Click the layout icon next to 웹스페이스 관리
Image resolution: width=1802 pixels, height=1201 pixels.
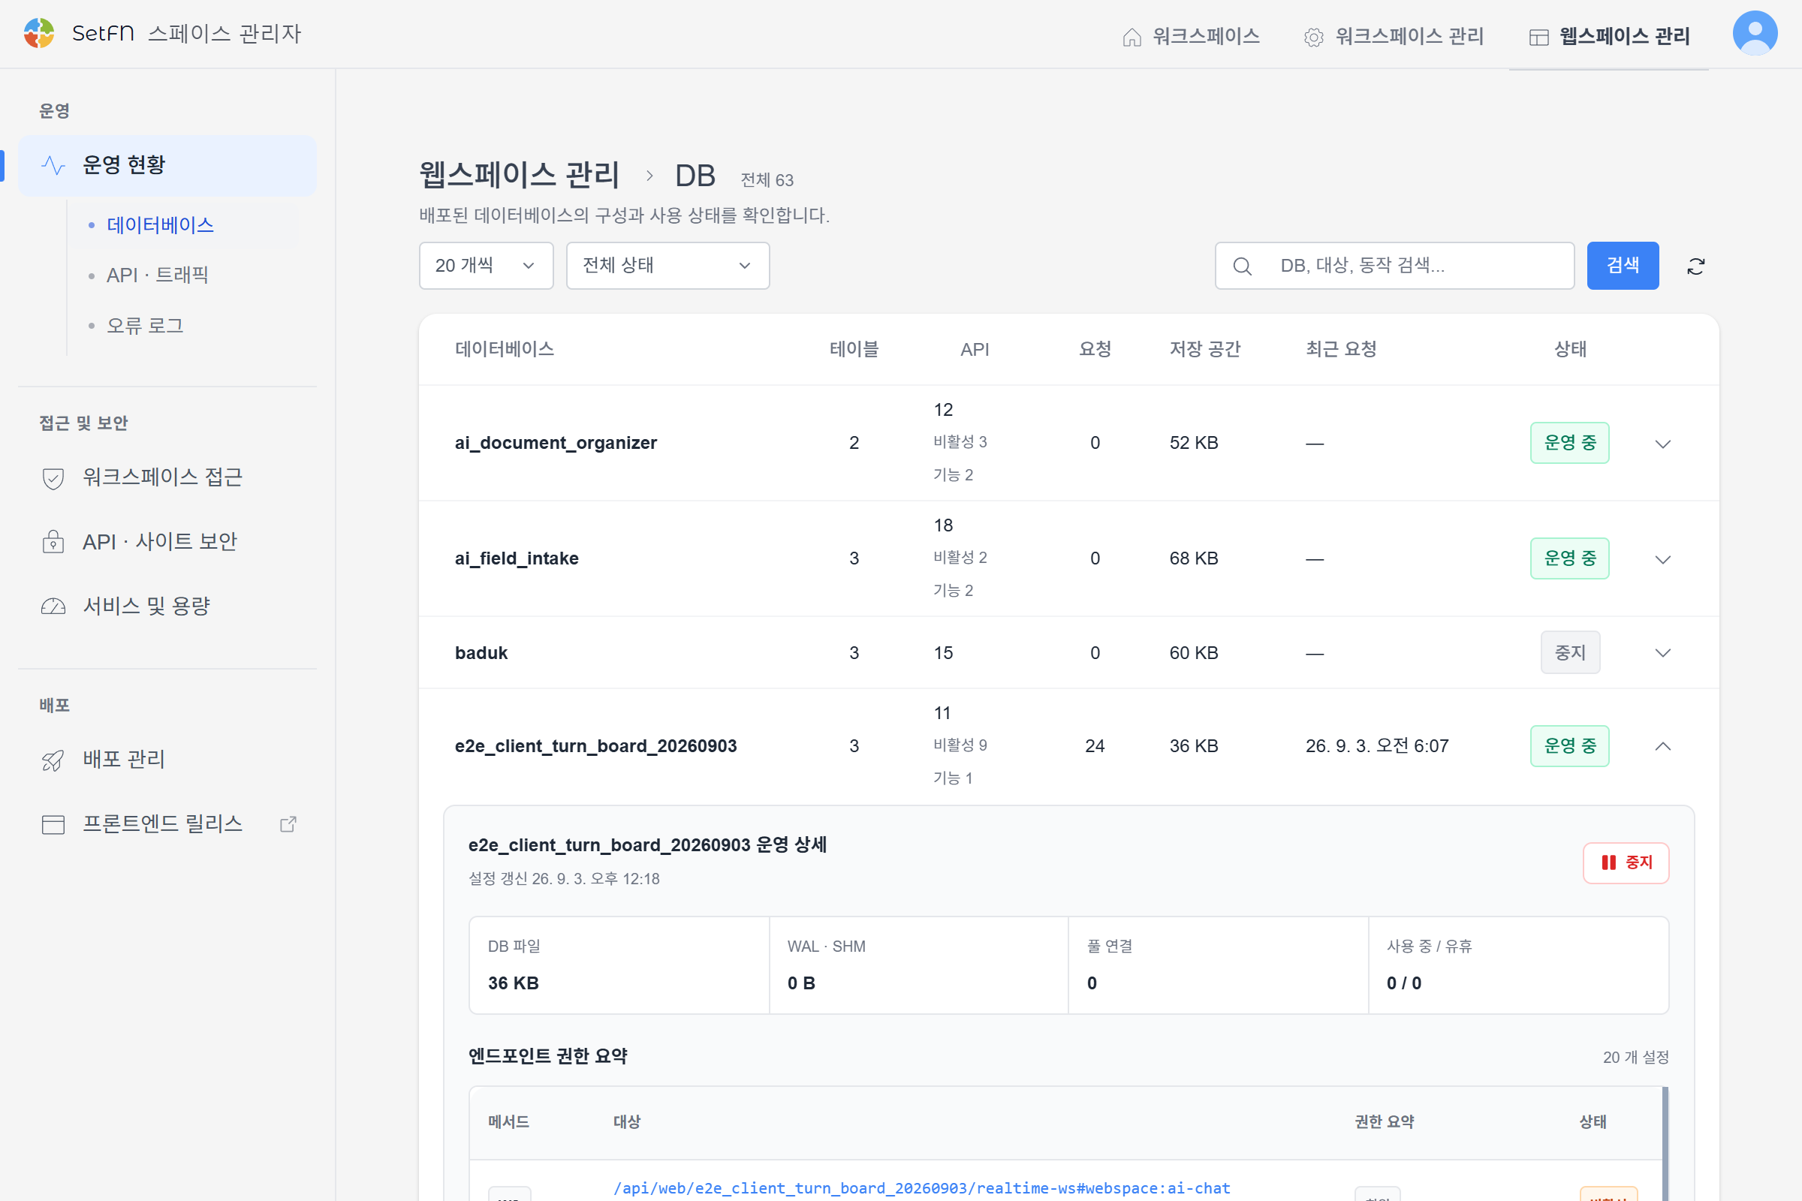point(1538,37)
